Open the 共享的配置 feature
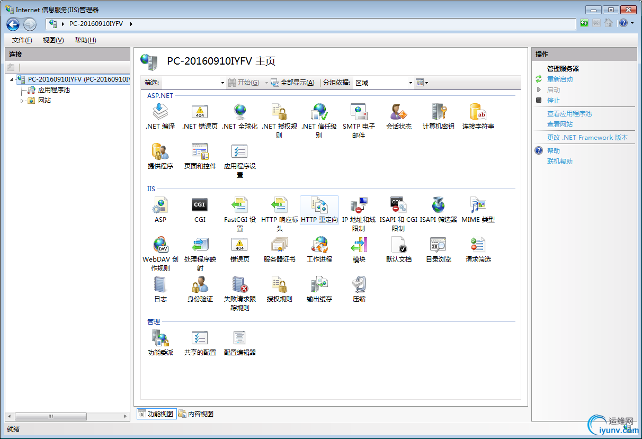642x439 pixels. (200, 343)
